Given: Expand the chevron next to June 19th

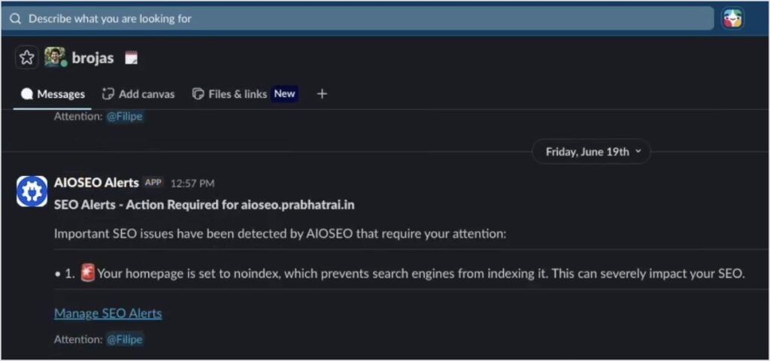Looking at the screenshot, I should 638,152.
